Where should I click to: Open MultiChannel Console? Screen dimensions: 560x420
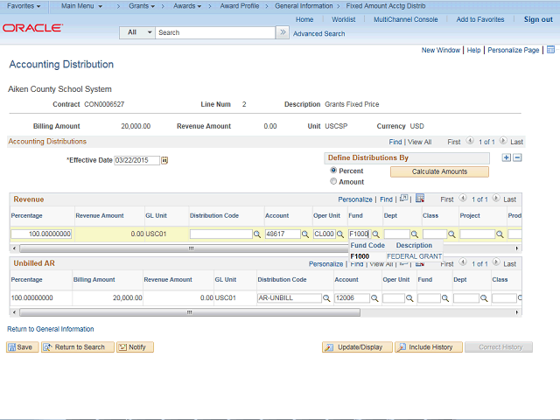pos(406,19)
